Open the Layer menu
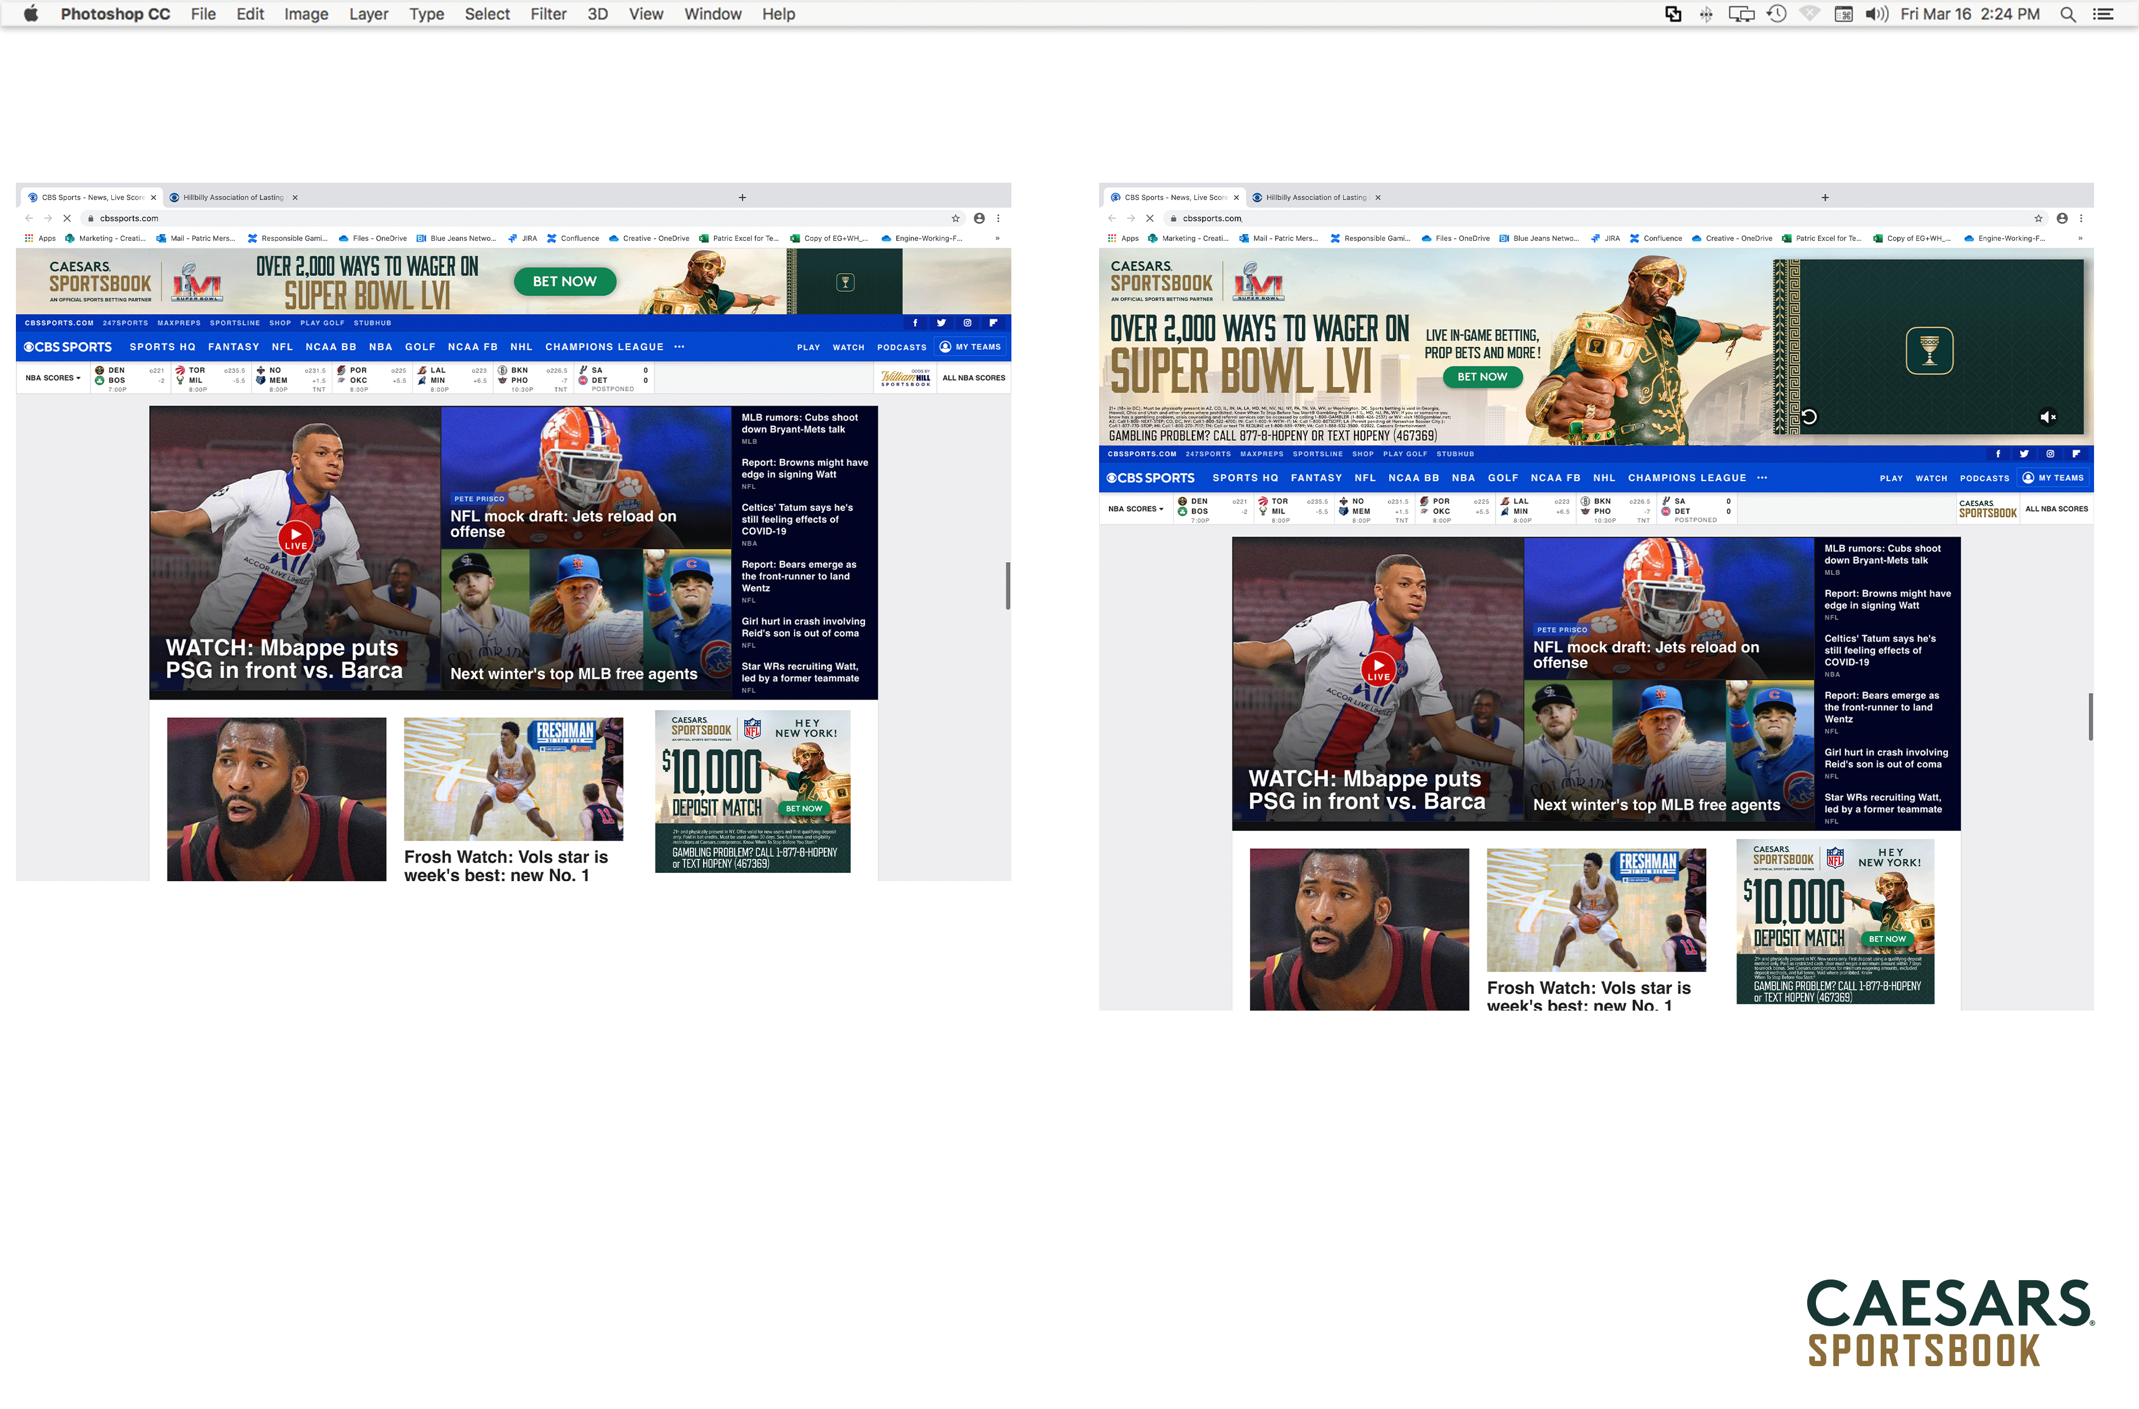2139x1409 pixels. coord(369,14)
